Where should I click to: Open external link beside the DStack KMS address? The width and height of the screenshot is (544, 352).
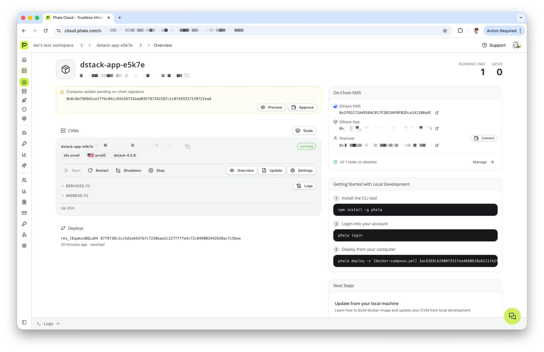tap(437, 112)
